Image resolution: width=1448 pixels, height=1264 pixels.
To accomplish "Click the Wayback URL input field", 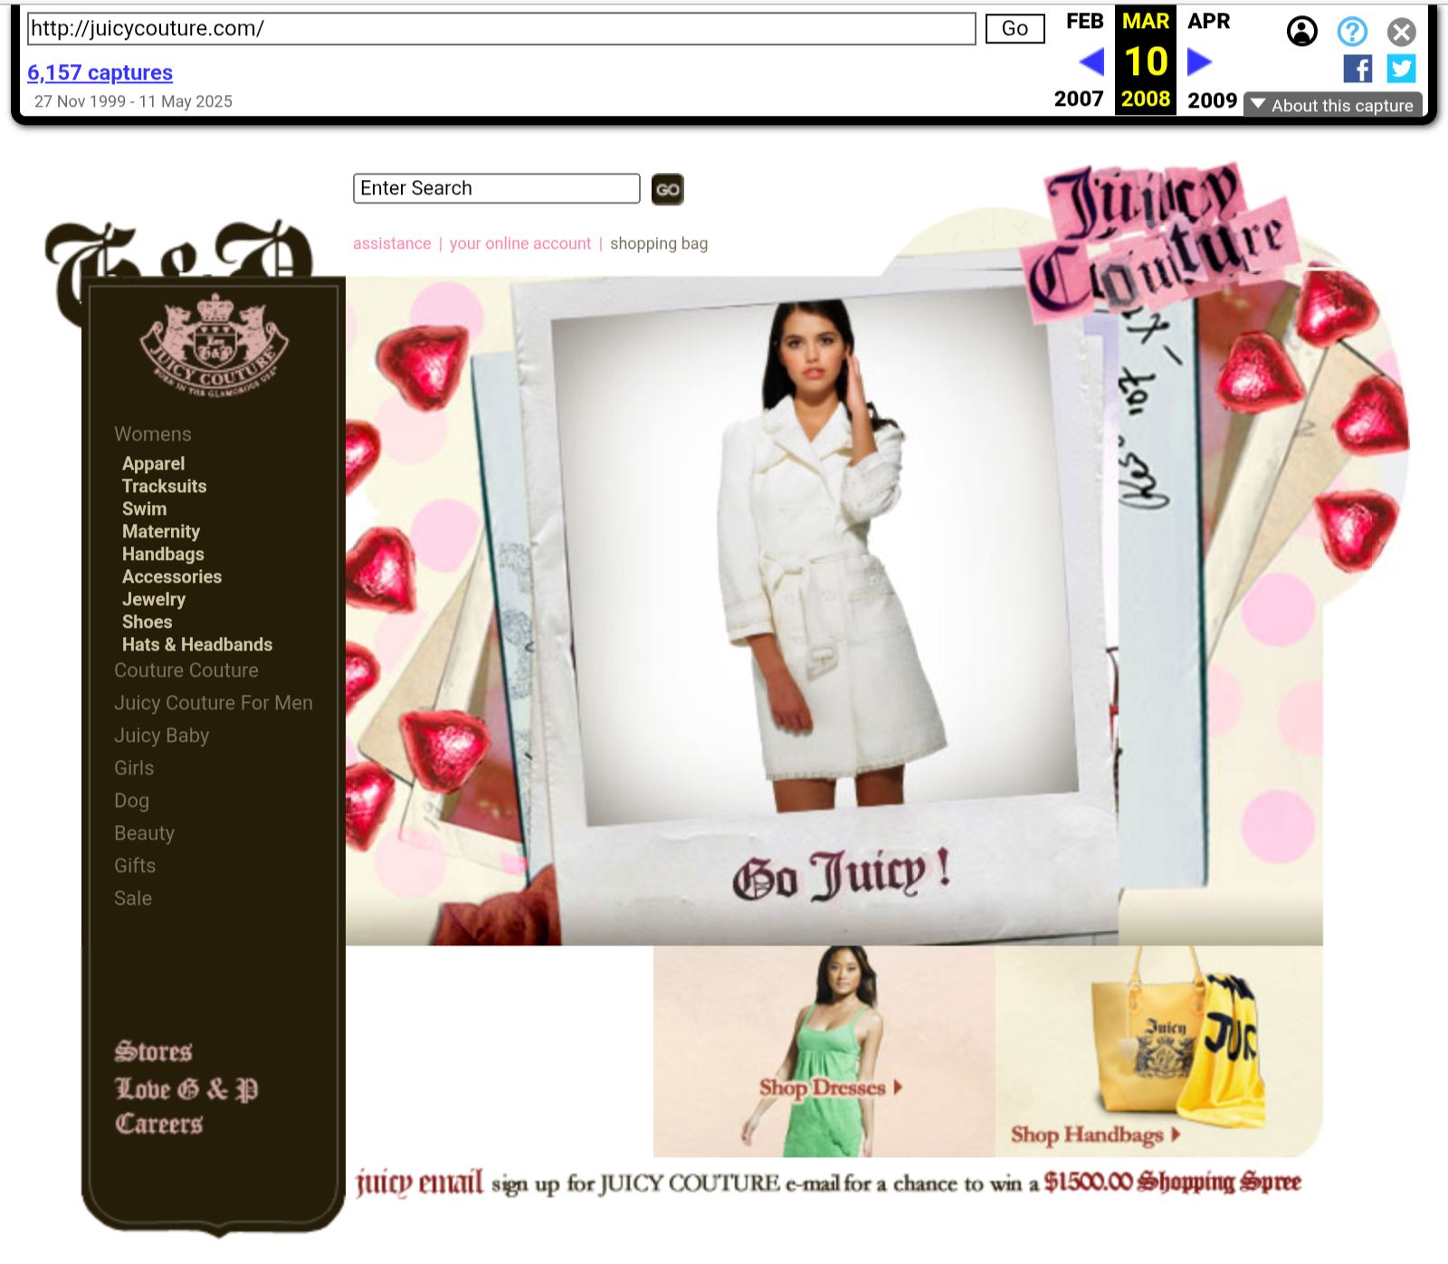I will point(501,29).
